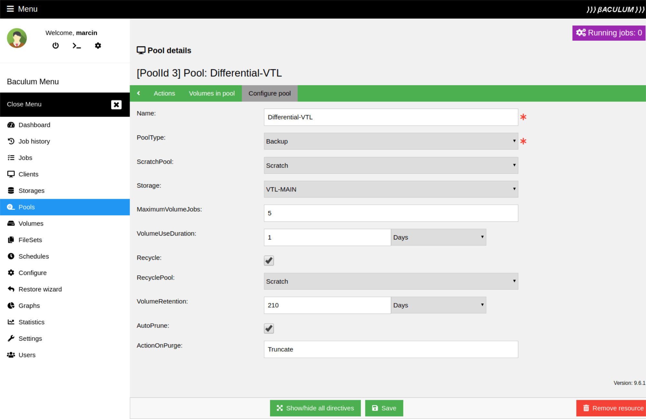Uncheck the Recycle checkbox
646x419 pixels.
[x=269, y=260]
